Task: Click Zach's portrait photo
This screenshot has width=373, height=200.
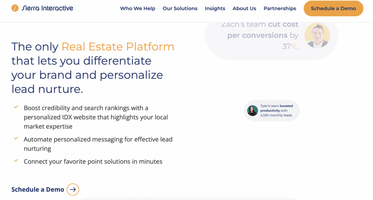Action: (317, 35)
